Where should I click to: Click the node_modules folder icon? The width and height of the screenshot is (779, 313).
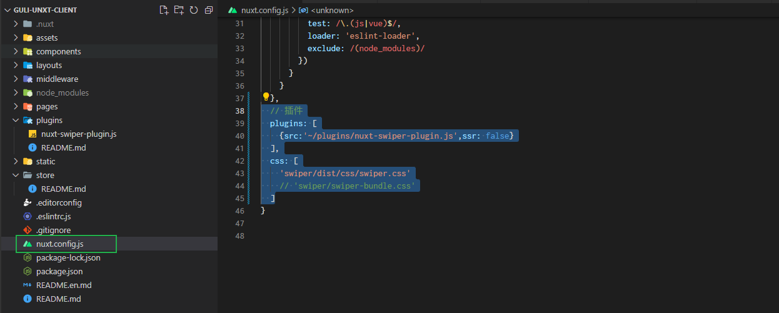(28, 92)
